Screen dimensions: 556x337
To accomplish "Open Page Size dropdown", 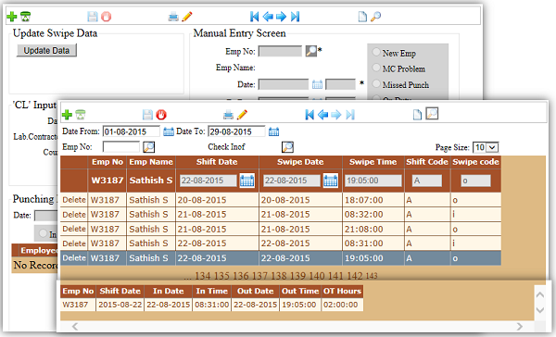I will coord(486,147).
